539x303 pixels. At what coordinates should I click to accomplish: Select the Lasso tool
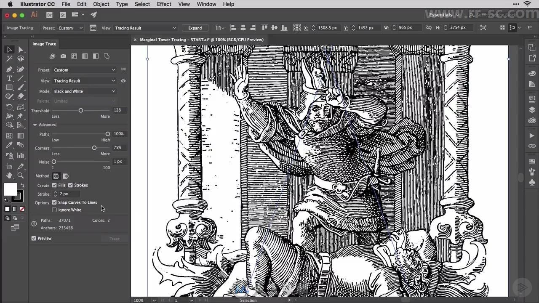pyautogui.click(x=21, y=59)
